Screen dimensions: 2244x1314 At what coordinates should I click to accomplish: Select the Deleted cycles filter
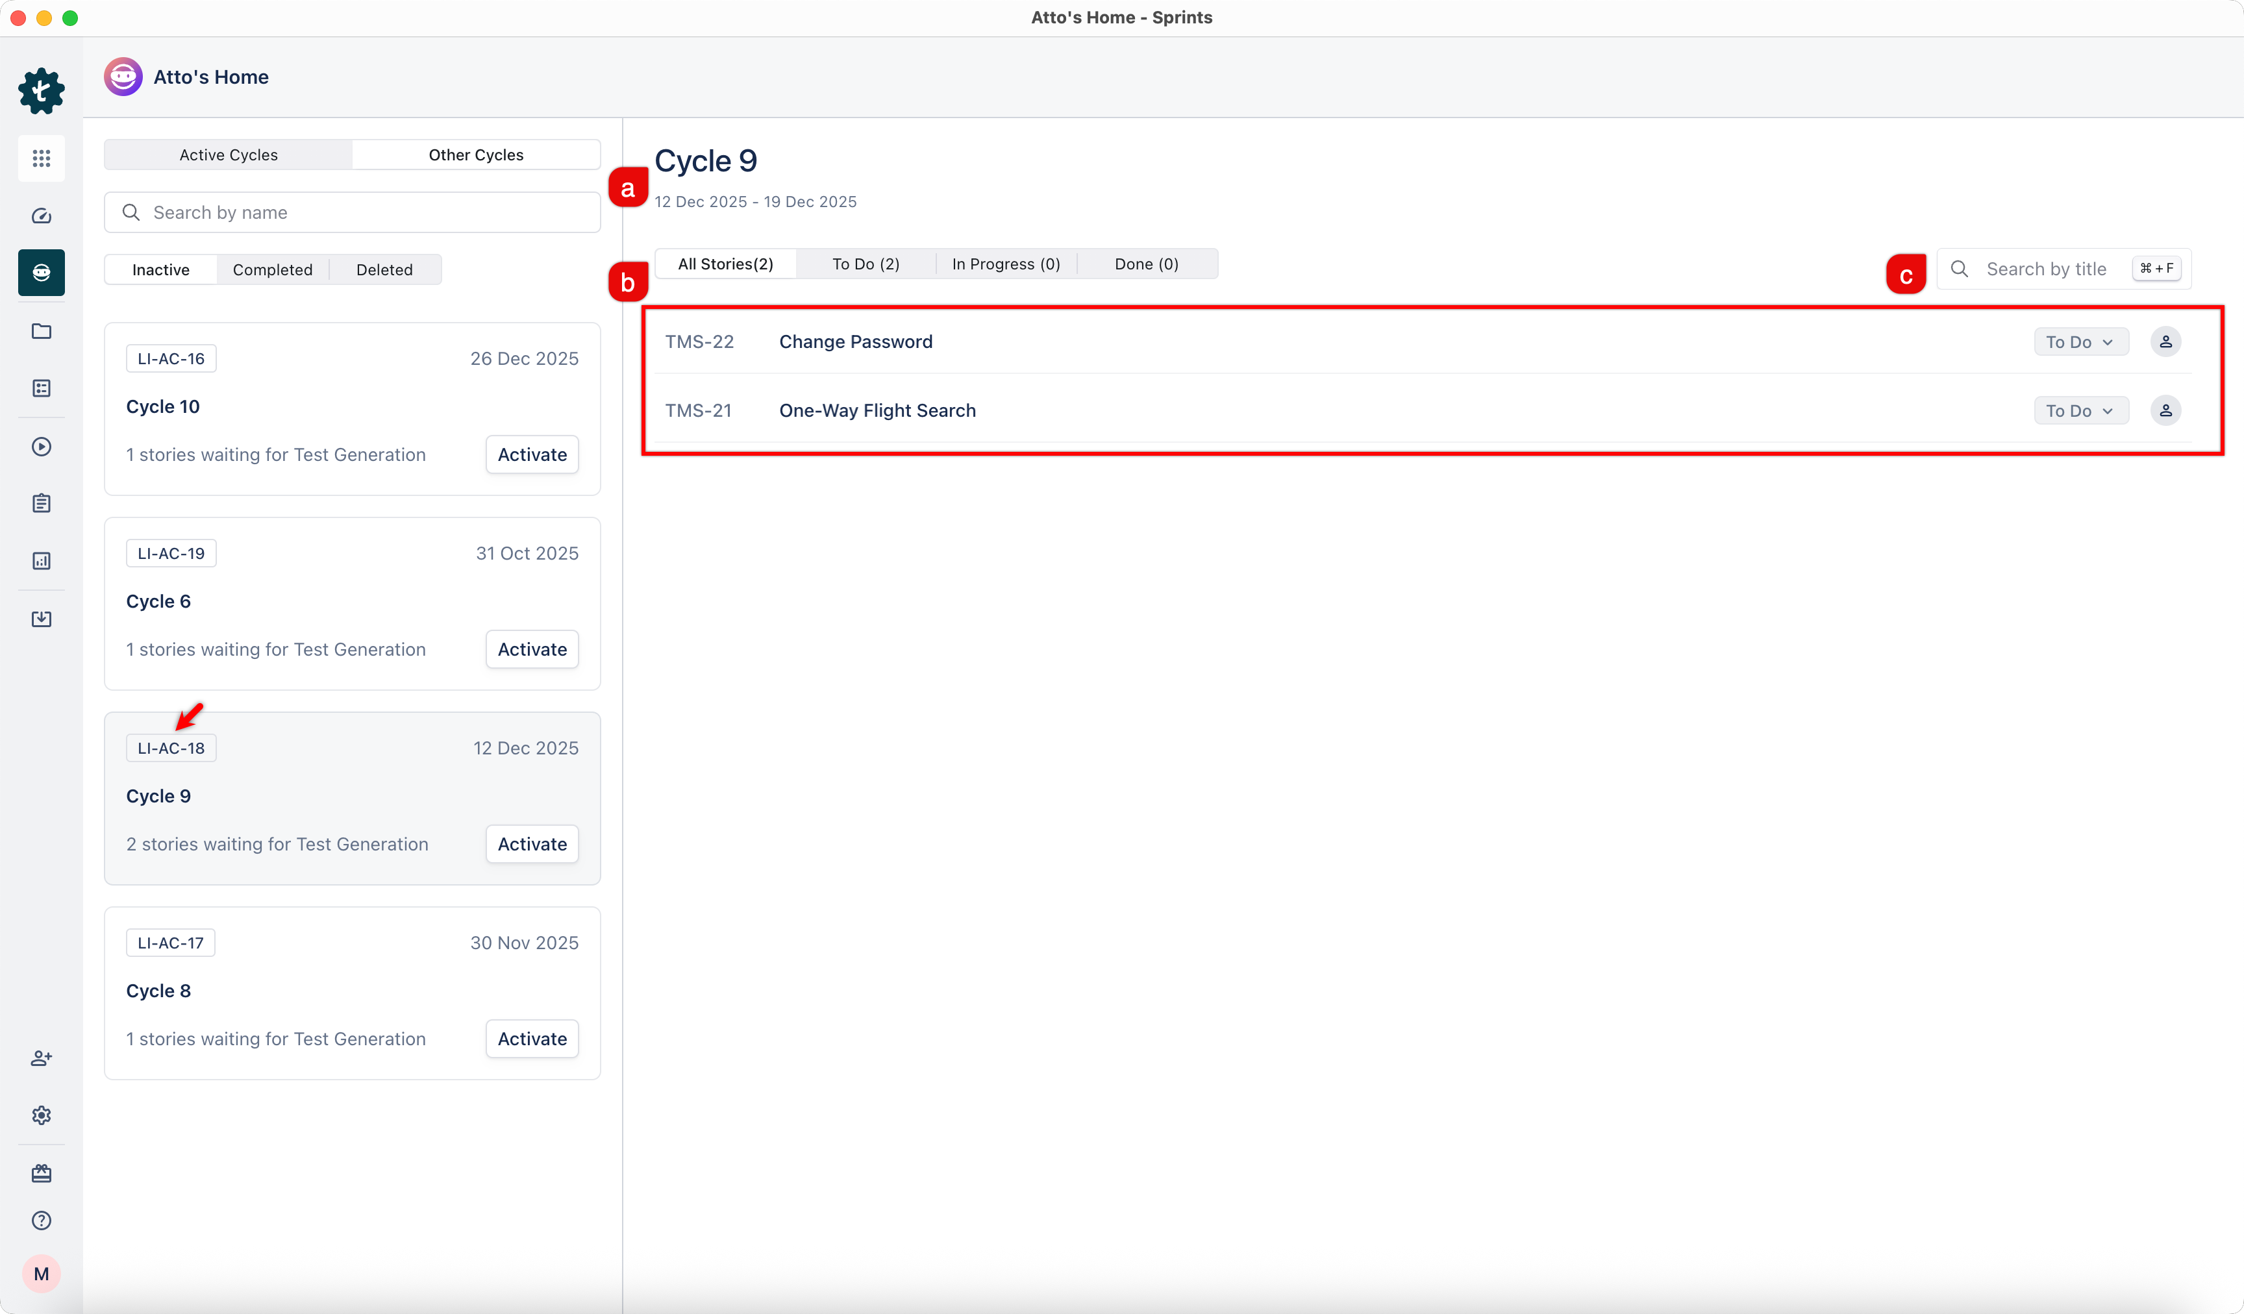tap(384, 269)
